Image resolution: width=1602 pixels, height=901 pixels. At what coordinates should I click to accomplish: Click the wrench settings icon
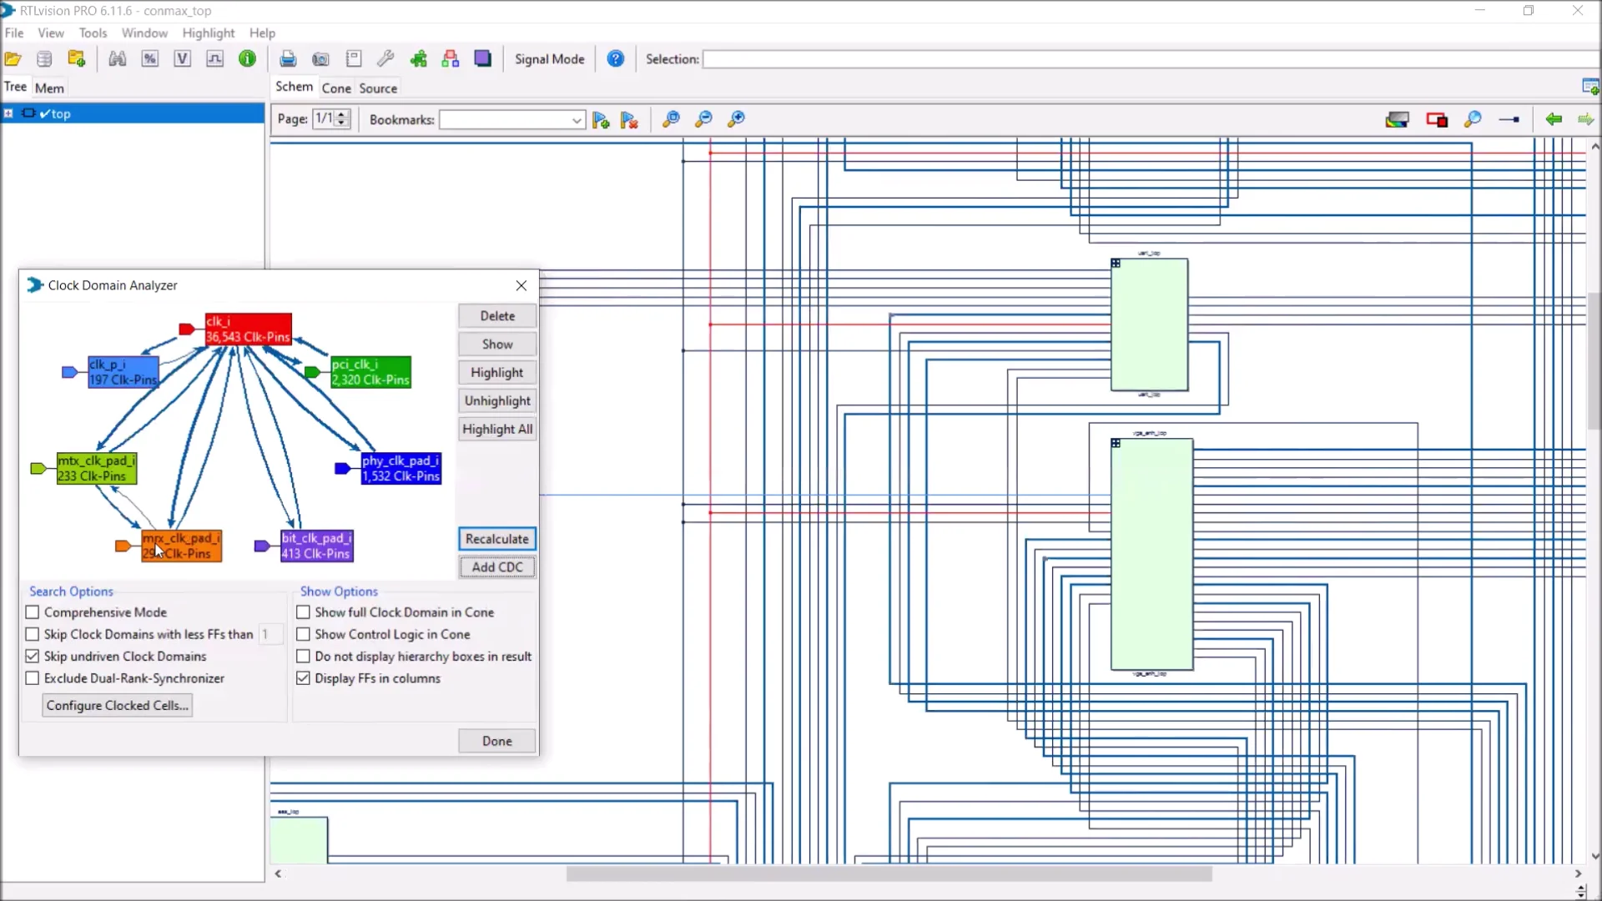(x=385, y=59)
